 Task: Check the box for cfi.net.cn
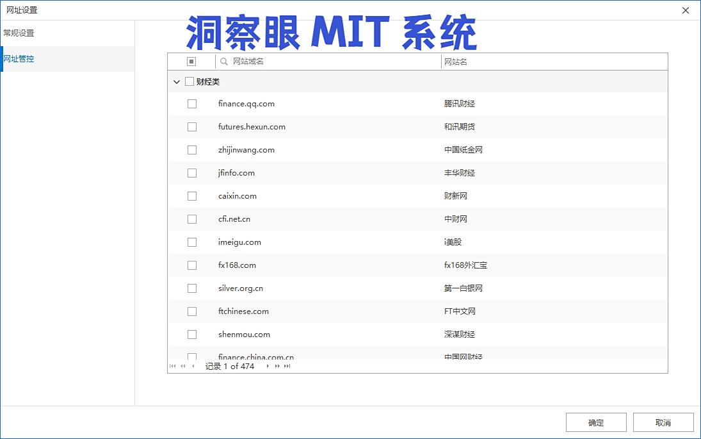(192, 219)
